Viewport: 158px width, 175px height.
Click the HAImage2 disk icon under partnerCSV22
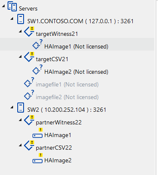pos(37,158)
